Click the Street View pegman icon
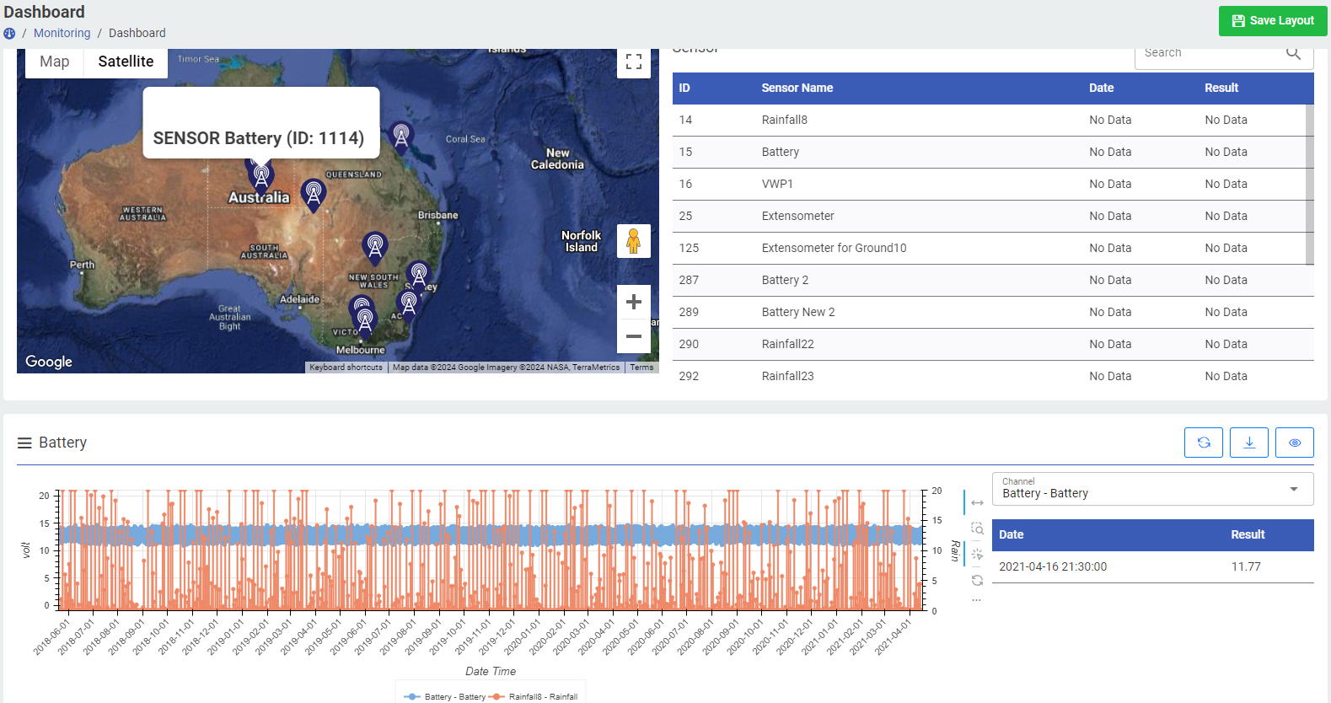The width and height of the screenshot is (1331, 703). tap(634, 241)
